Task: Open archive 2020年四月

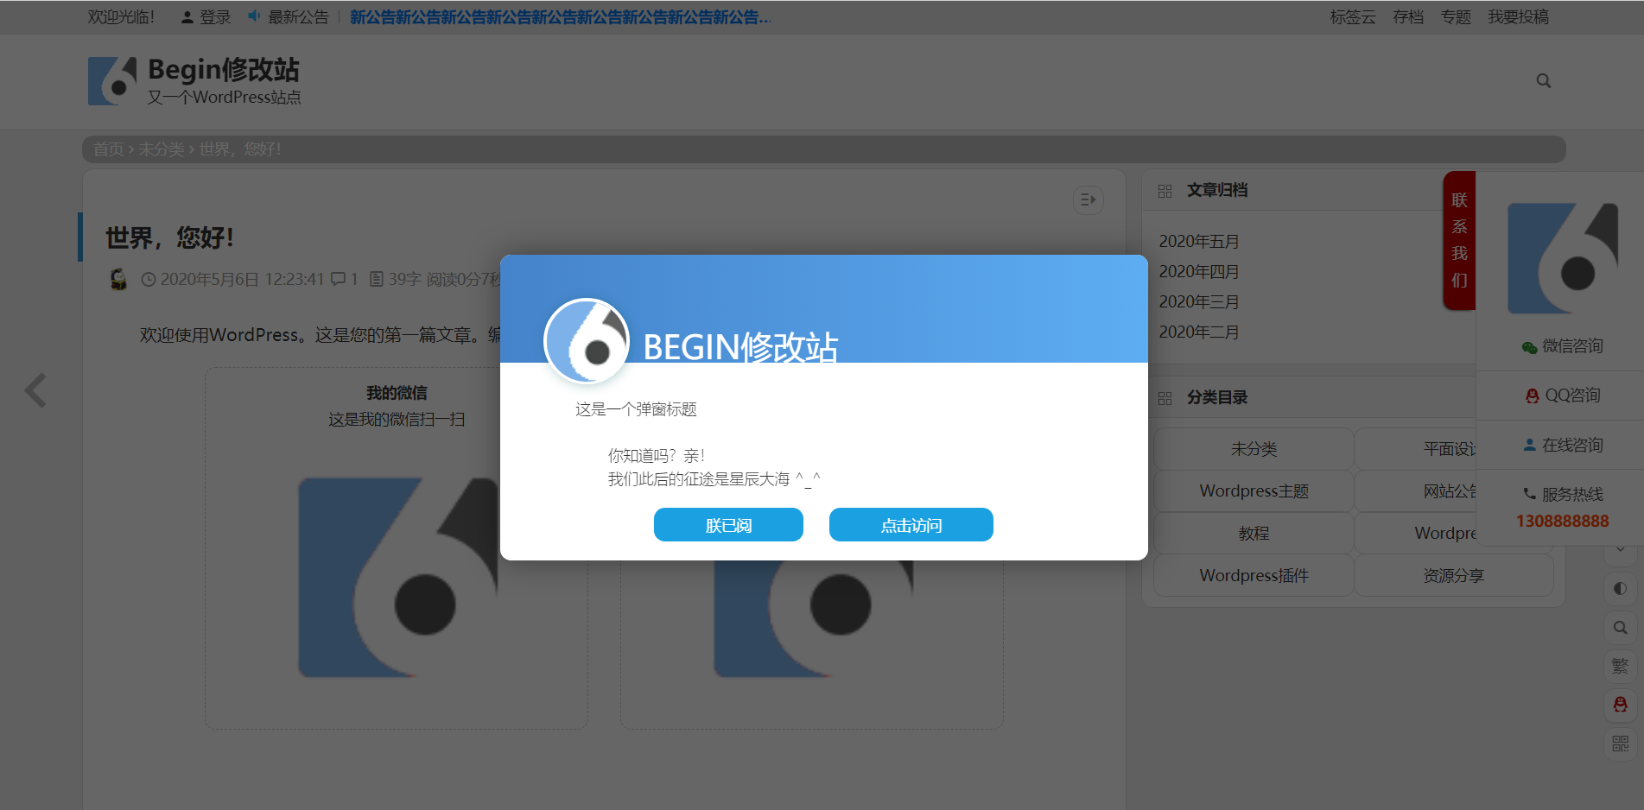Action: (x=1198, y=272)
